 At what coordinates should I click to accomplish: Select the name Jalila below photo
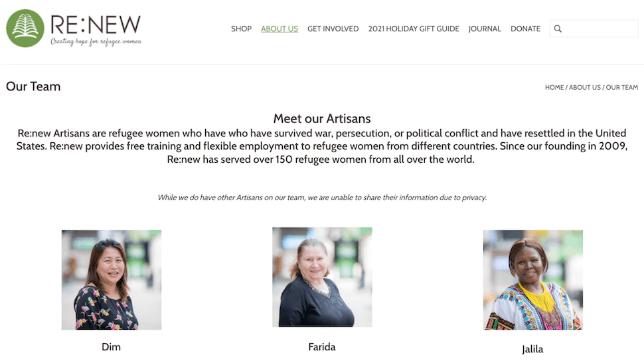click(x=532, y=349)
